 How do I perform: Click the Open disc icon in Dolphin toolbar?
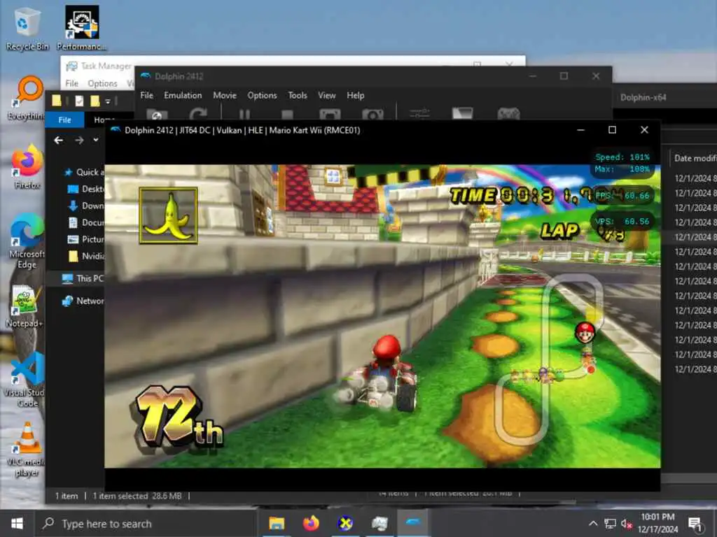pyautogui.click(x=157, y=115)
